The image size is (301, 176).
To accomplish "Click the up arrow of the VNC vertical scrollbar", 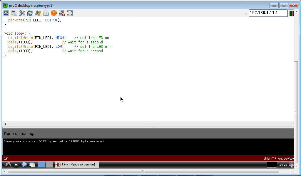I will 296,11.
